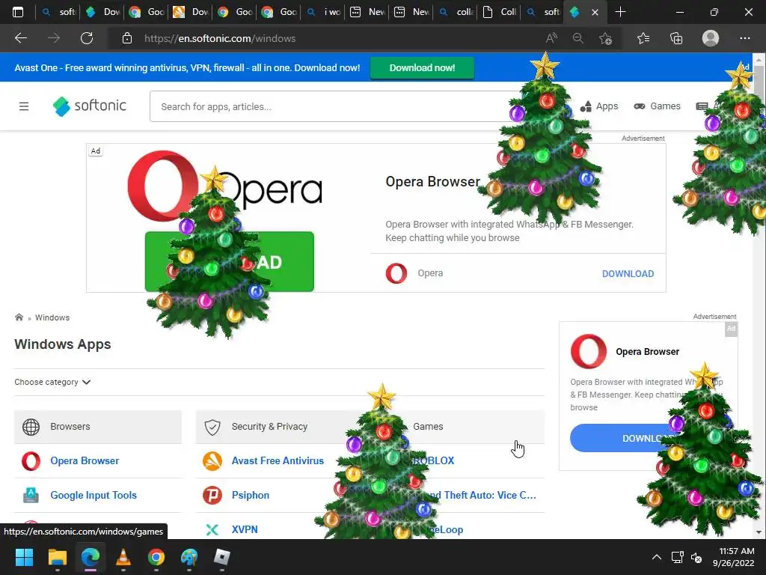The width and height of the screenshot is (766, 575).
Task: Open the Favorites list
Action: point(643,38)
